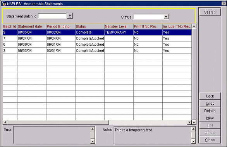
Task: Click the Complete status cell of batch 9
Action: click(x=90, y=32)
